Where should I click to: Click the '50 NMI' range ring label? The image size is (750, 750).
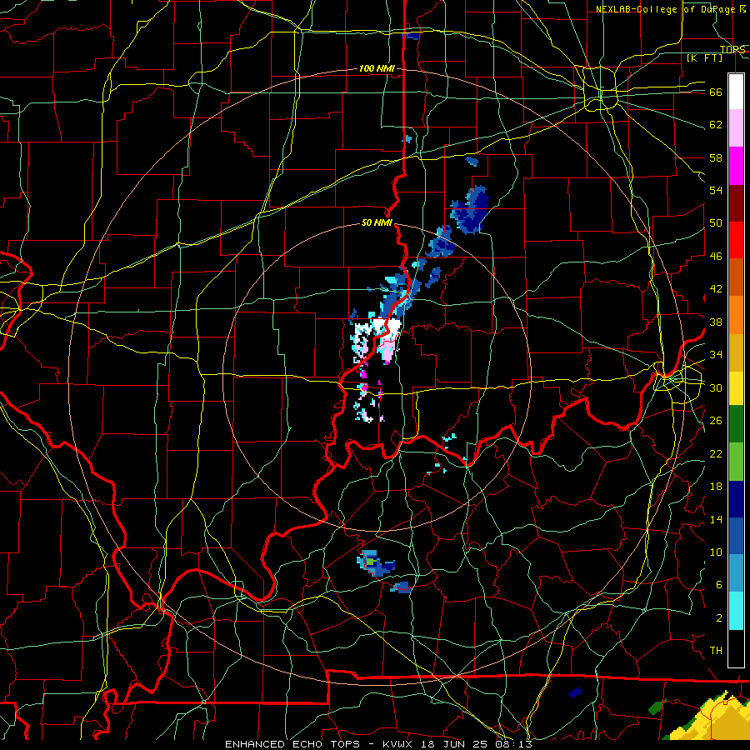(377, 222)
